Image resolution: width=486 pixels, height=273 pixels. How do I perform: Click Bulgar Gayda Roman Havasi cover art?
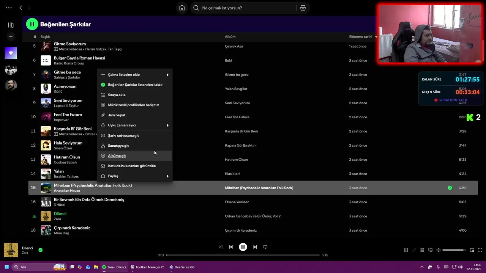[46, 60]
